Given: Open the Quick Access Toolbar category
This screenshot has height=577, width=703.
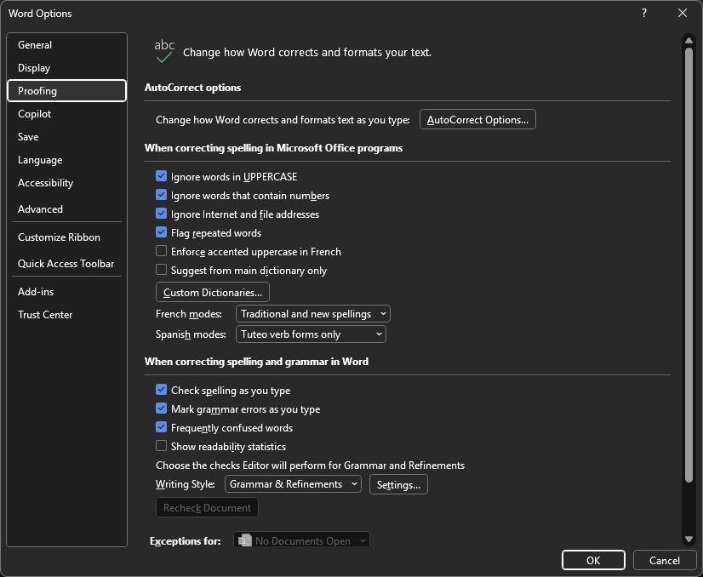Looking at the screenshot, I should tap(66, 264).
